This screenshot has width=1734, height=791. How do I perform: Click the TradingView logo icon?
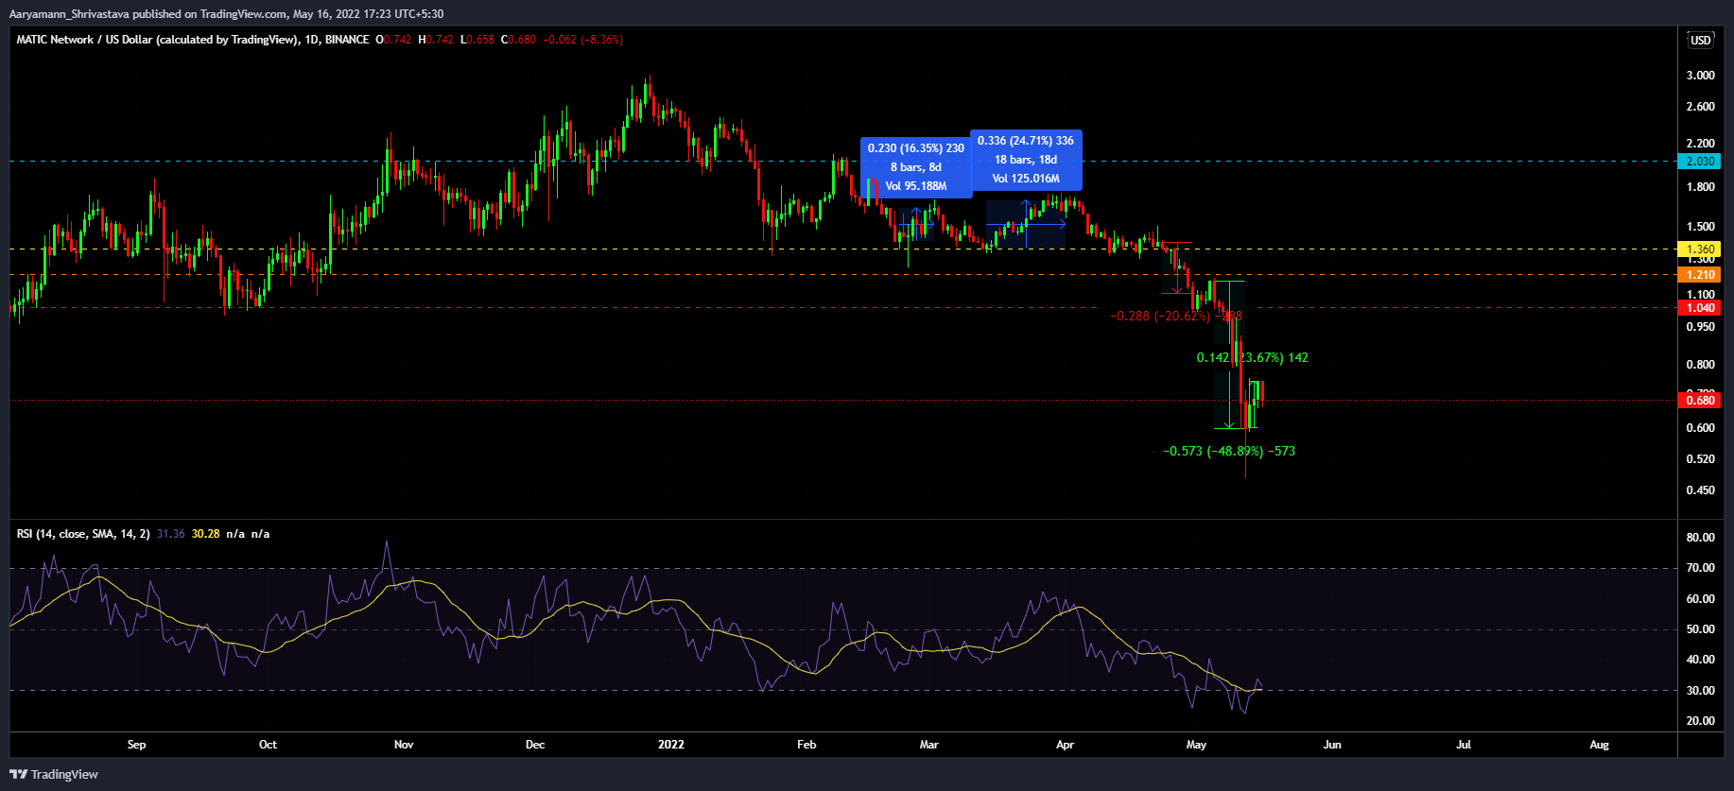pos(19,774)
